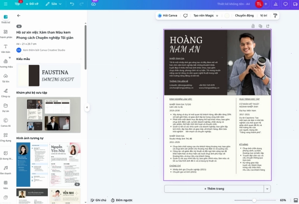Open the TL account avatar
Screen dimensions: 299x204
pyautogui.click(x=259, y=4)
